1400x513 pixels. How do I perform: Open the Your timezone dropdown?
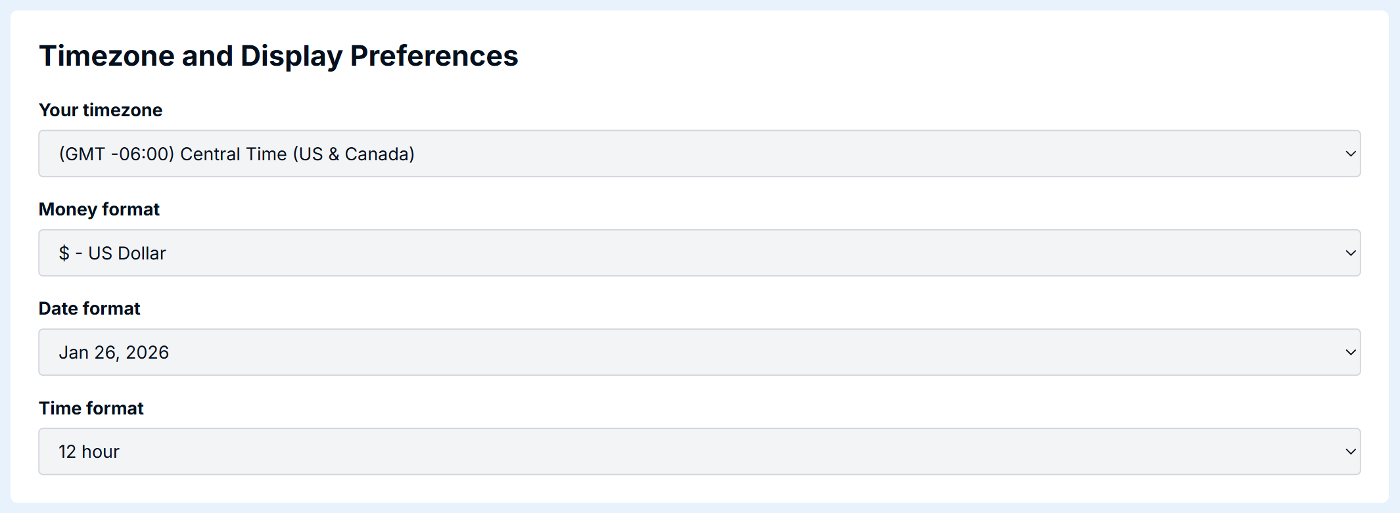699,154
